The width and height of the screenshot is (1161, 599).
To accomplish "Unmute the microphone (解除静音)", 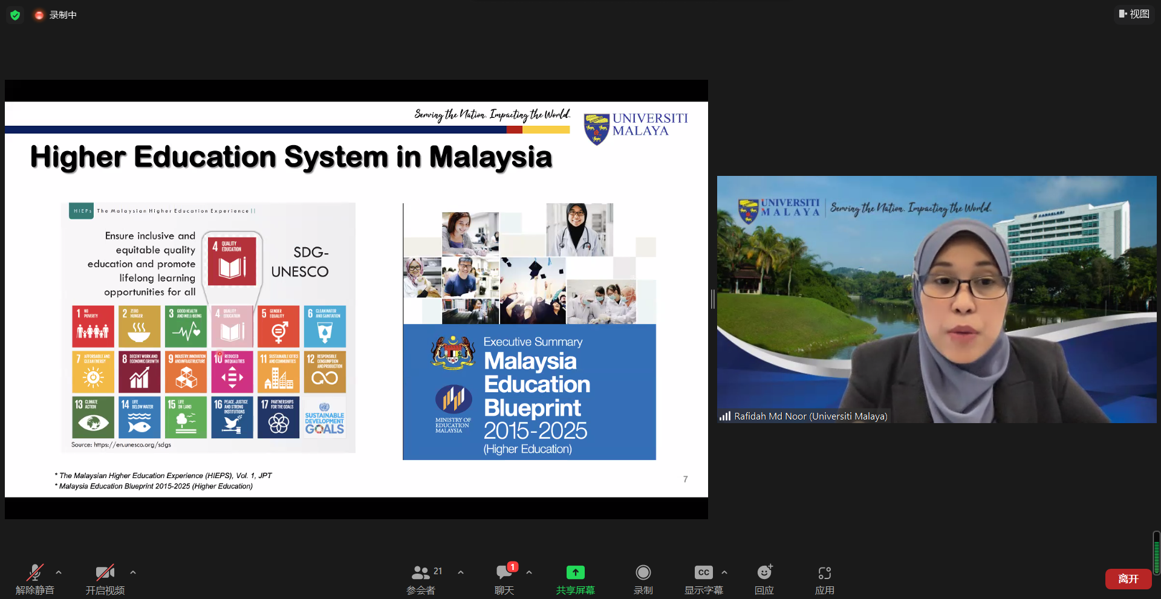I will (x=34, y=579).
